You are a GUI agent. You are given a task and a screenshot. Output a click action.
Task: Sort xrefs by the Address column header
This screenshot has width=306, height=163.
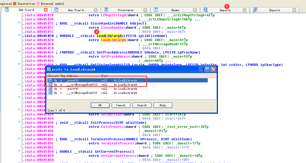pyautogui.click(x=83, y=76)
